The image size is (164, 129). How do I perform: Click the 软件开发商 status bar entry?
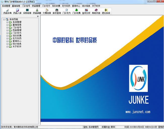pyautogui.click(x=20, y=127)
